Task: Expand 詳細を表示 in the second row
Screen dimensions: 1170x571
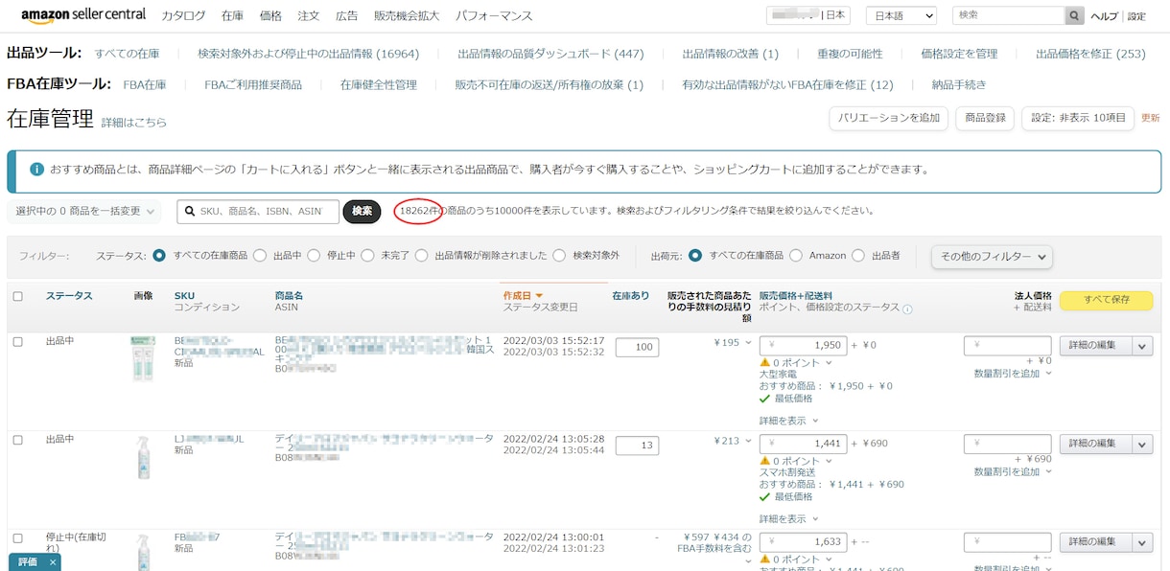Action: (789, 518)
